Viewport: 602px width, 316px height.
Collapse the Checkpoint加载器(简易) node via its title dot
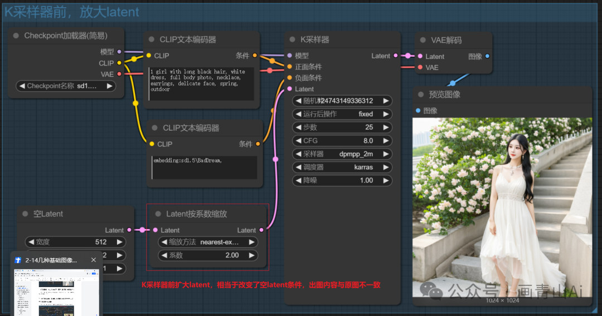point(16,36)
